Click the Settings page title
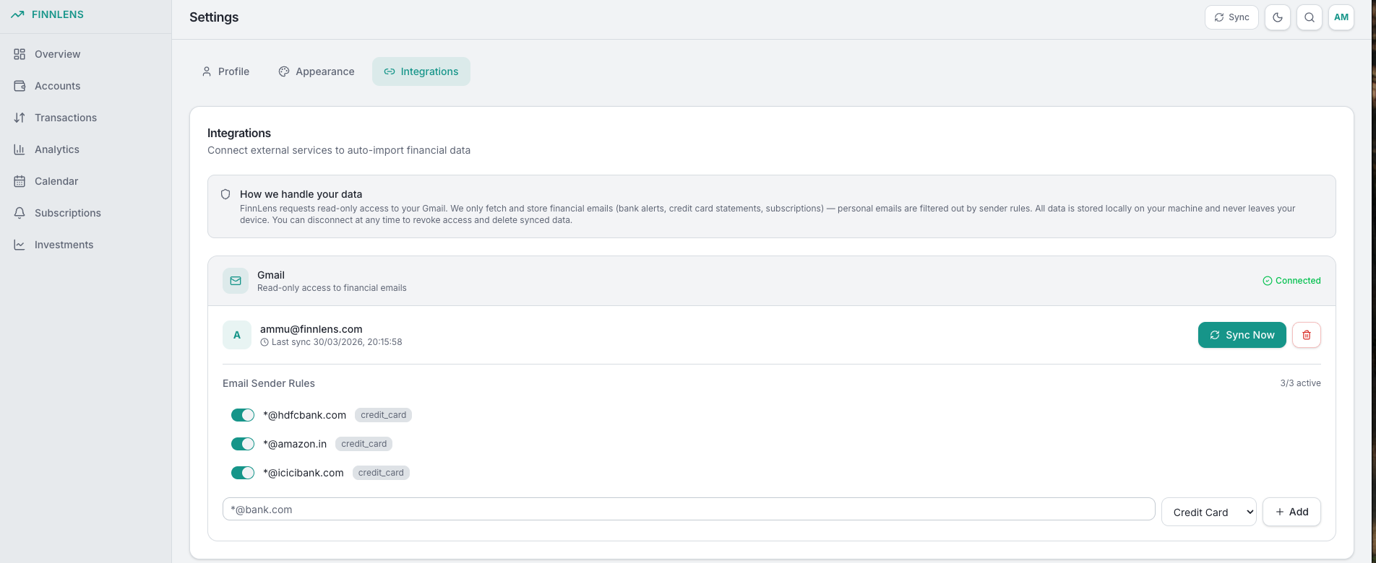Viewport: 1376px width, 563px height. pos(214,17)
